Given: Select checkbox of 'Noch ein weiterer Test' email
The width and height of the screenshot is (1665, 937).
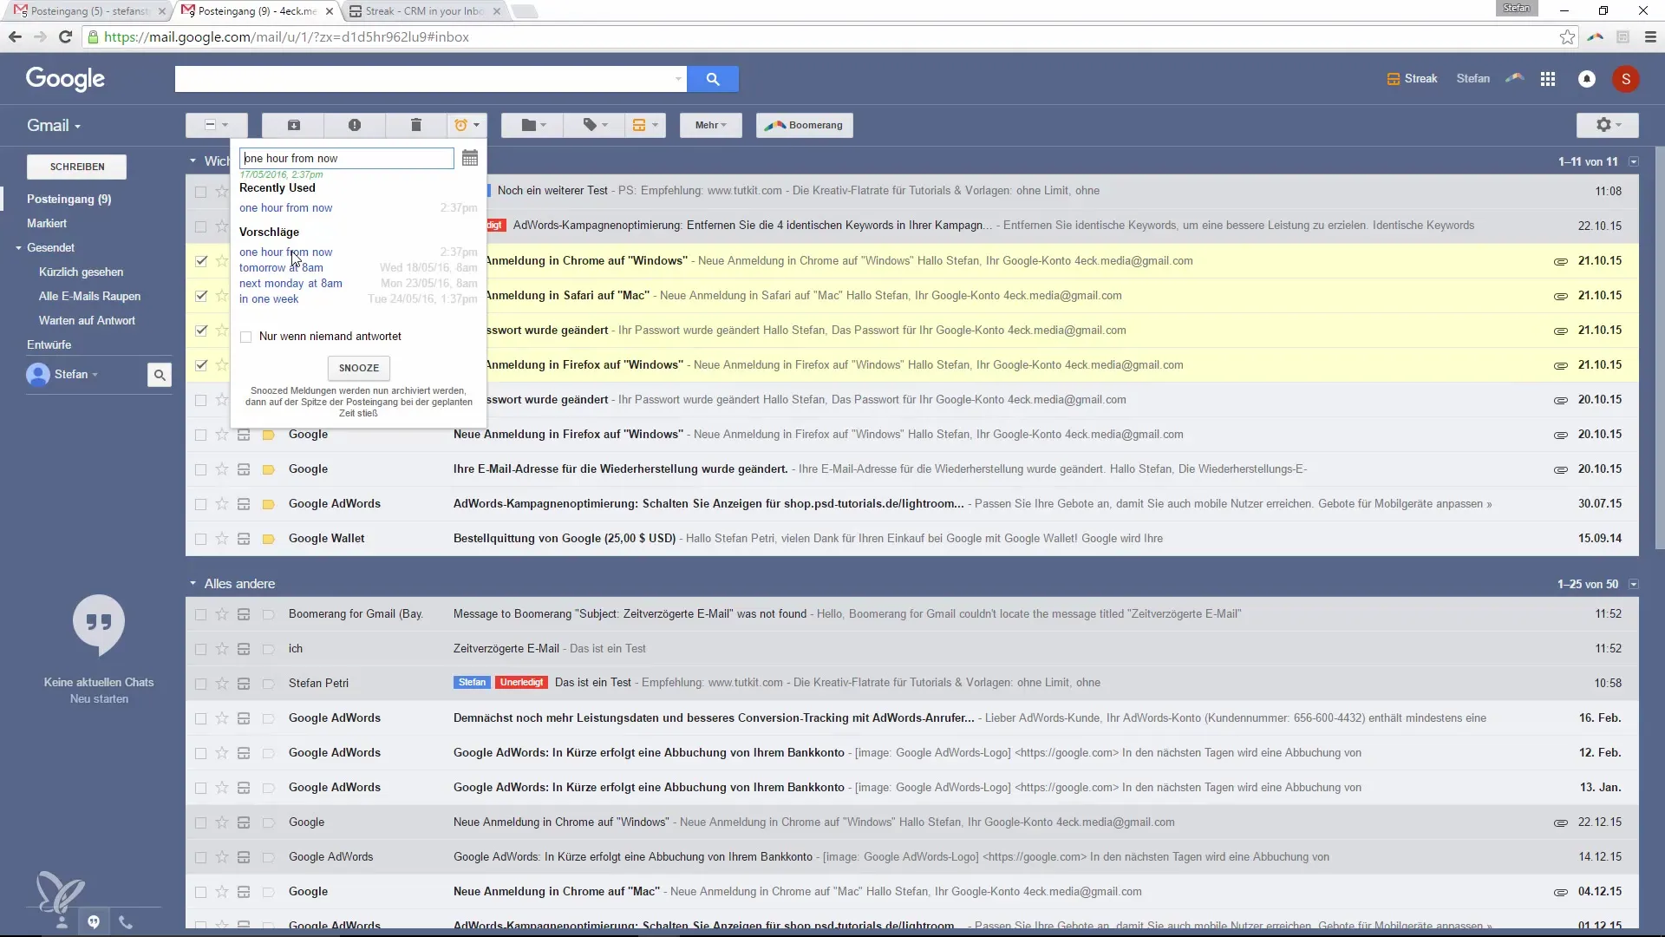Looking at the screenshot, I should click(x=201, y=192).
